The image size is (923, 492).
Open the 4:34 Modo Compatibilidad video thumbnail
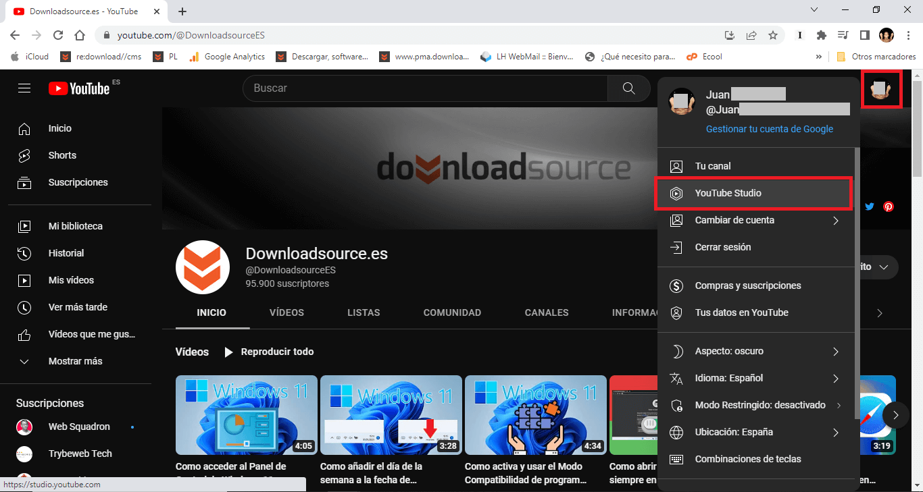536,415
